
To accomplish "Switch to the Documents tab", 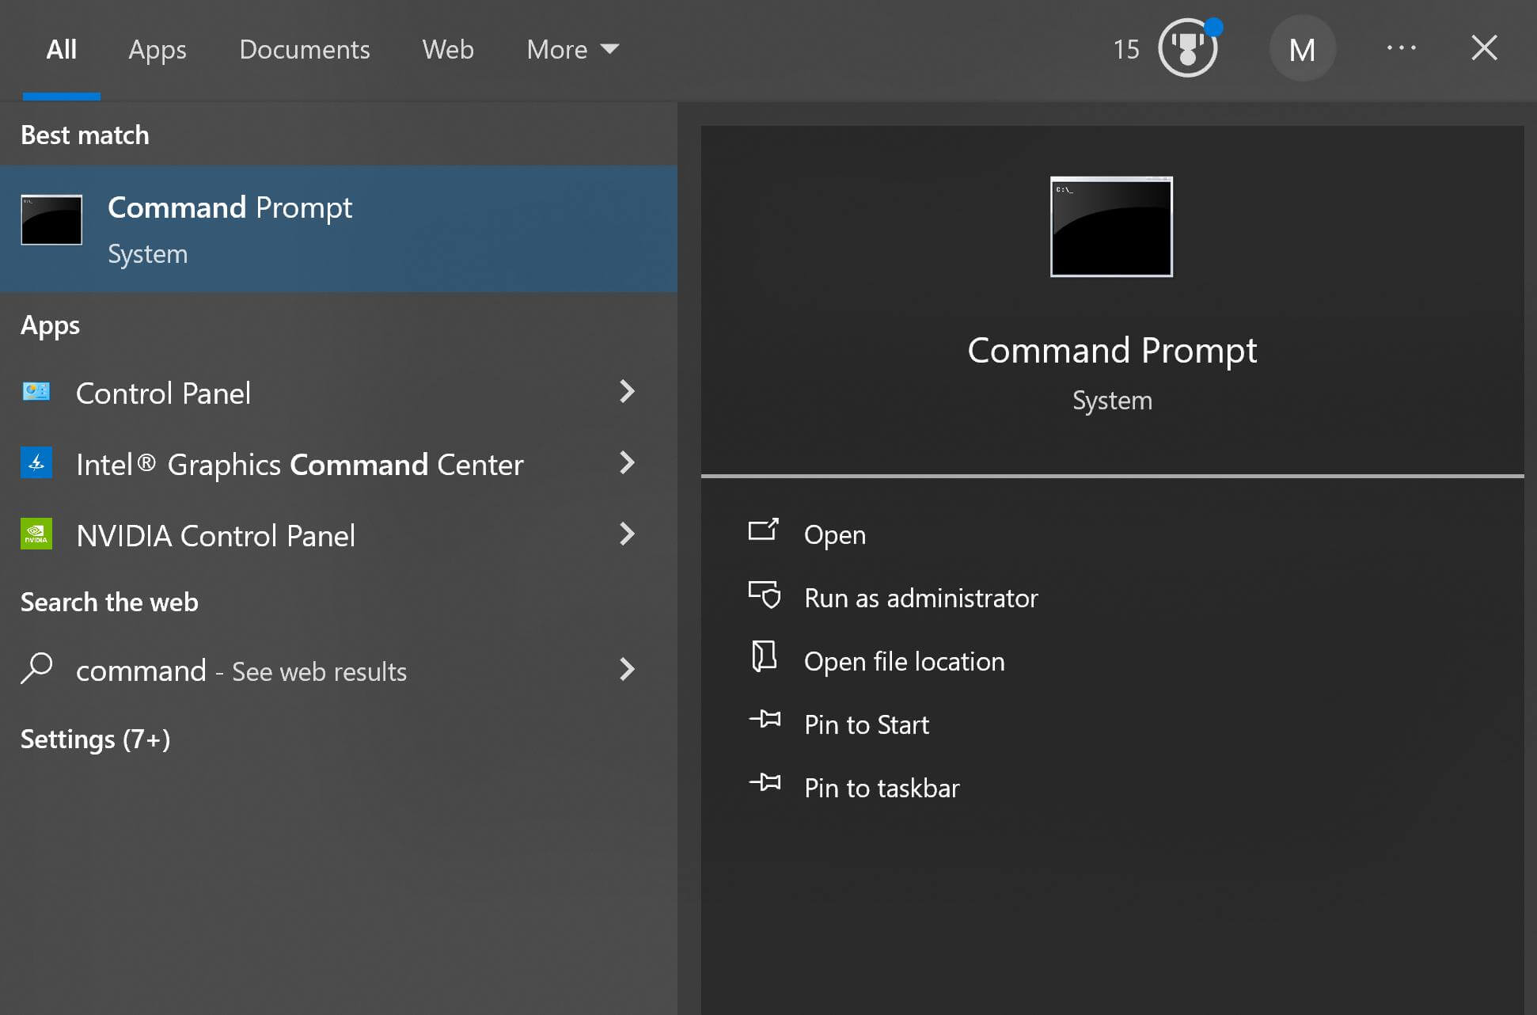I will point(304,49).
